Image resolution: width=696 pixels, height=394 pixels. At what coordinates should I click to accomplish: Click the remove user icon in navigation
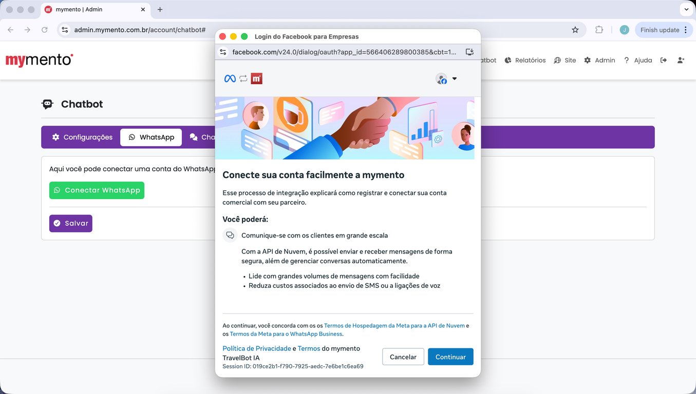click(x=681, y=60)
